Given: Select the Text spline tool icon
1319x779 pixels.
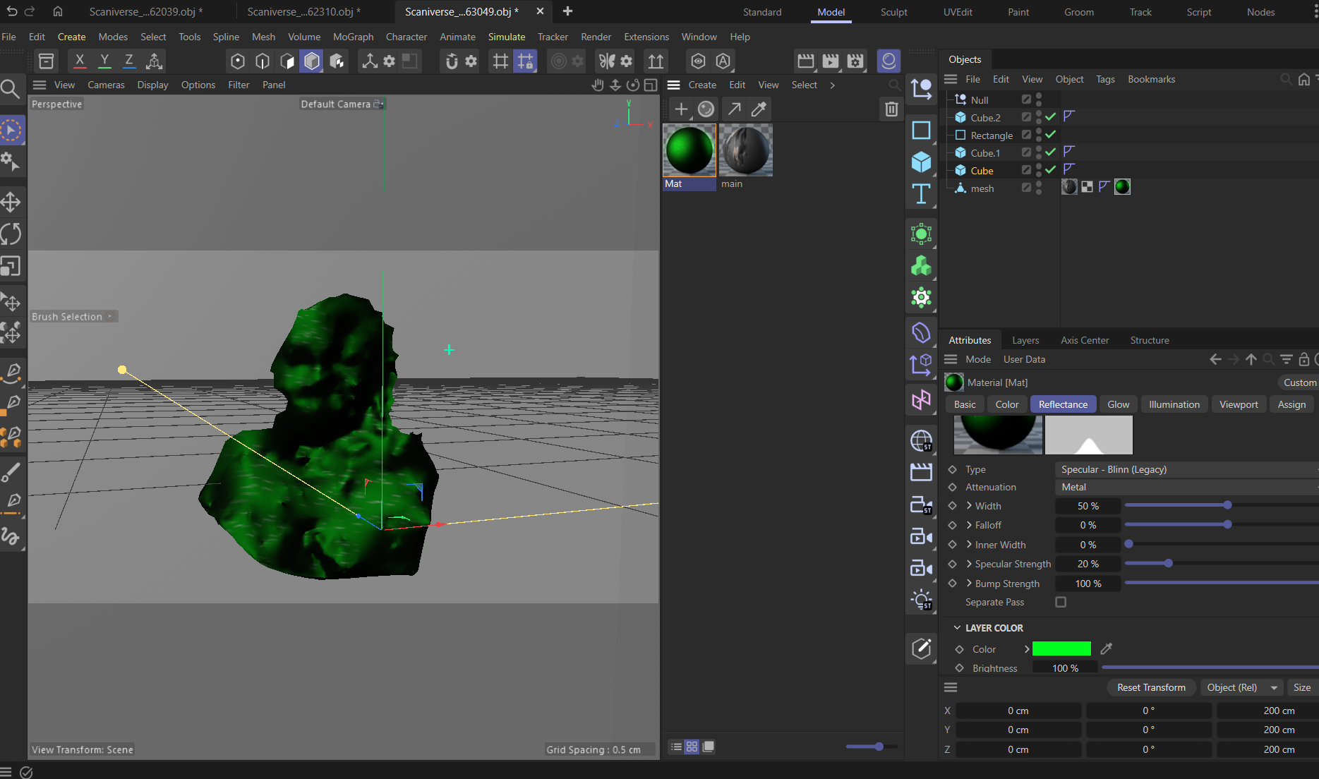Looking at the screenshot, I should coord(921,194).
